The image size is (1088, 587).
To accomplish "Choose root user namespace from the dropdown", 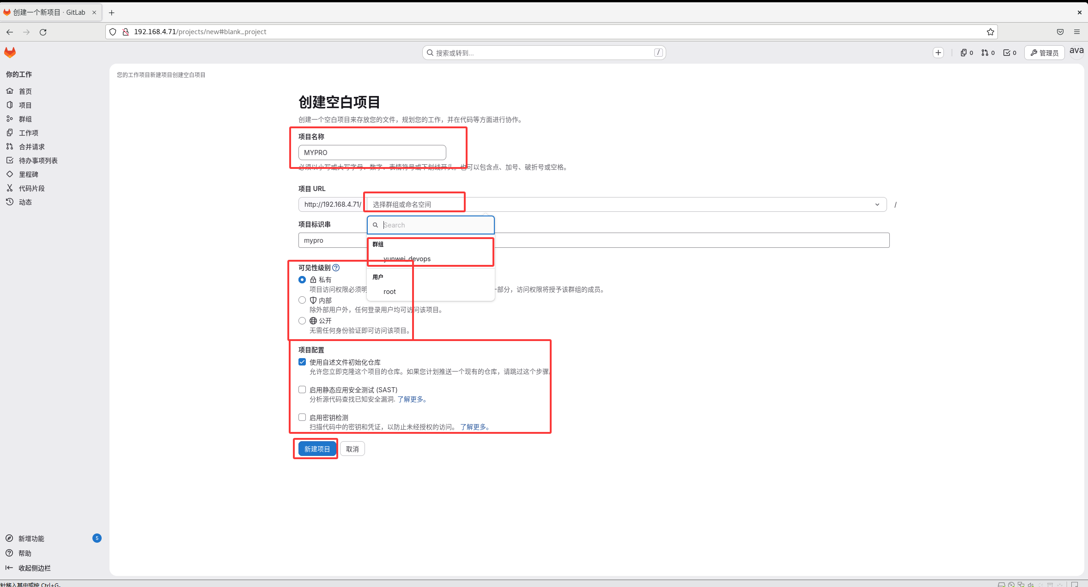I will click(x=389, y=292).
